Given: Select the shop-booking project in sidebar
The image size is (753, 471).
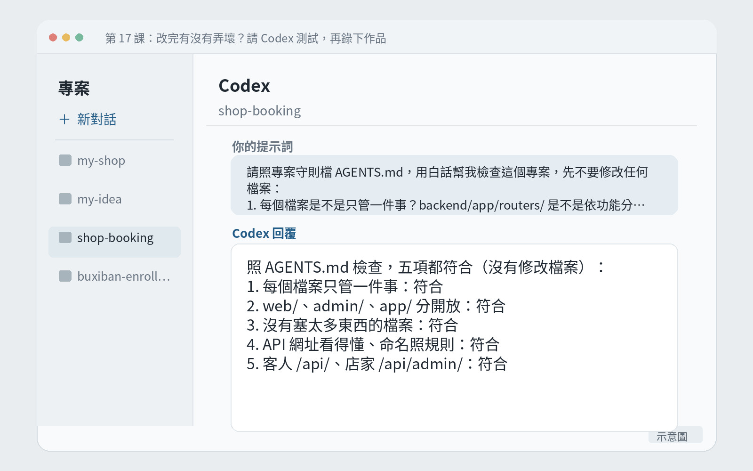Looking at the screenshot, I should 114,242.
